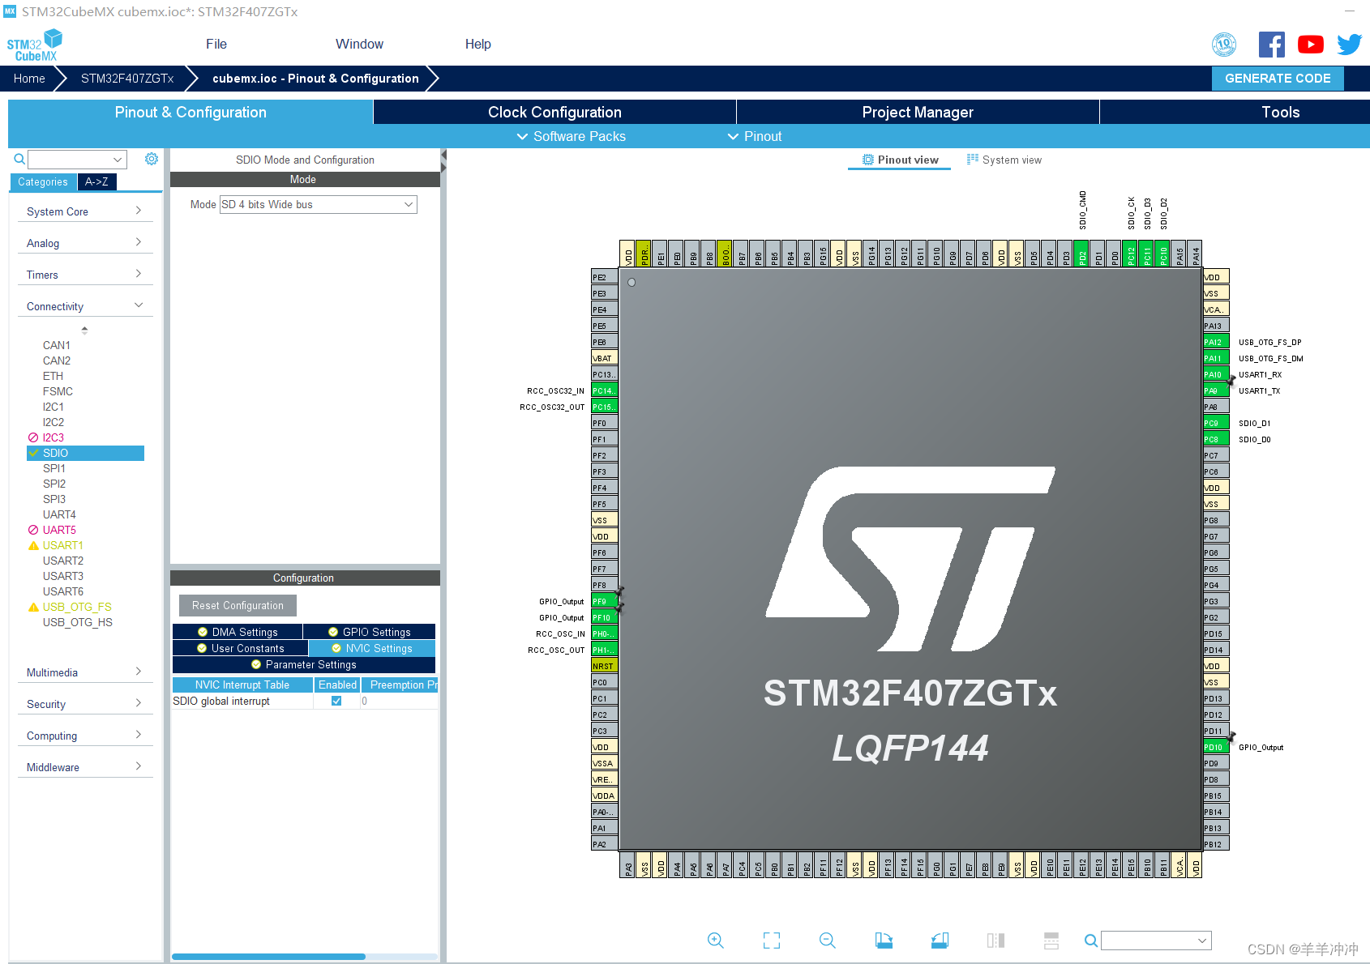Open the User Constants tab
This screenshot has width=1370, height=964.
240,648
